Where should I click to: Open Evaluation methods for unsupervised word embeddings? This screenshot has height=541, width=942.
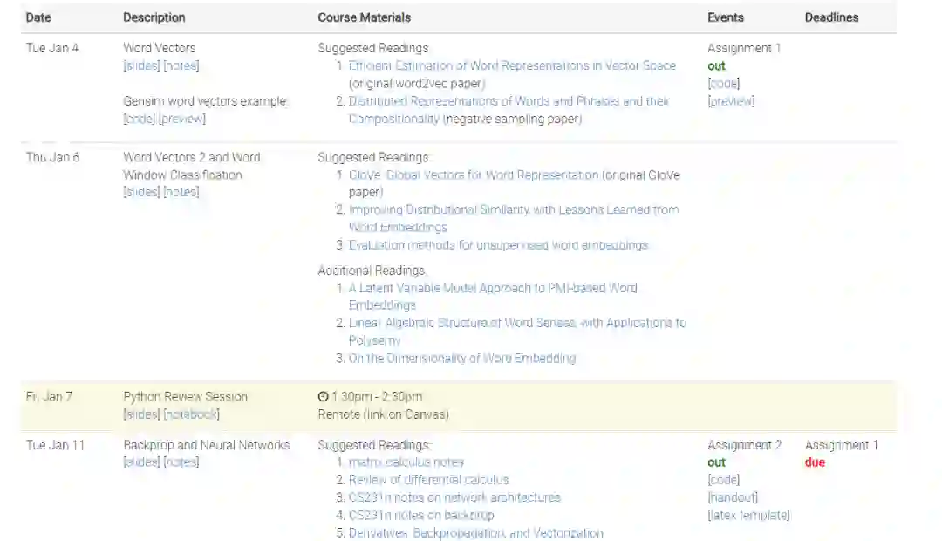click(x=498, y=245)
